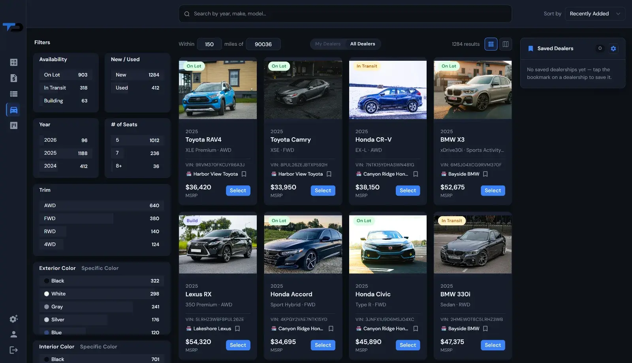This screenshot has height=363, width=632.
Task: Switch to Exterior Specific Color tab
Action: [100, 268]
